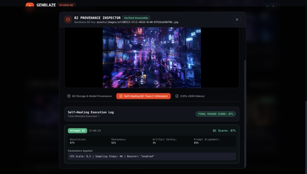
Task: Click the Backblaze B2 key file path
Action: pyautogui.click(x=138, y=22)
